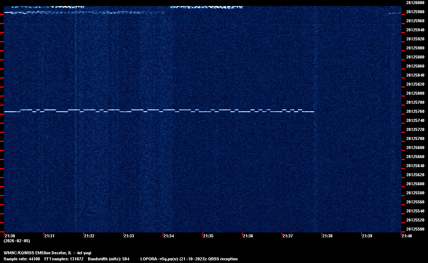Click the 28125760 frequency label
The image size is (428, 263).
pyautogui.click(x=415, y=112)
